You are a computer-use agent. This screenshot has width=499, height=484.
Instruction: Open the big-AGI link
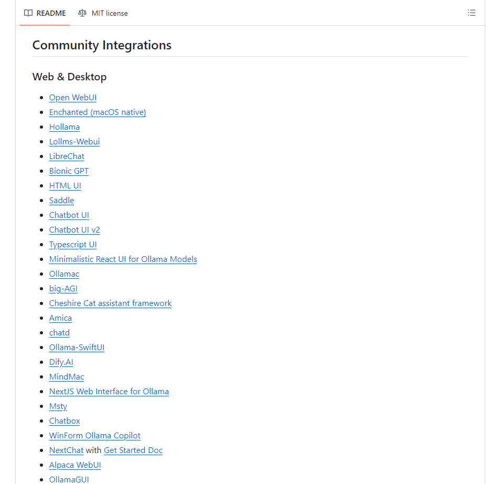click(x=63, y=289)
